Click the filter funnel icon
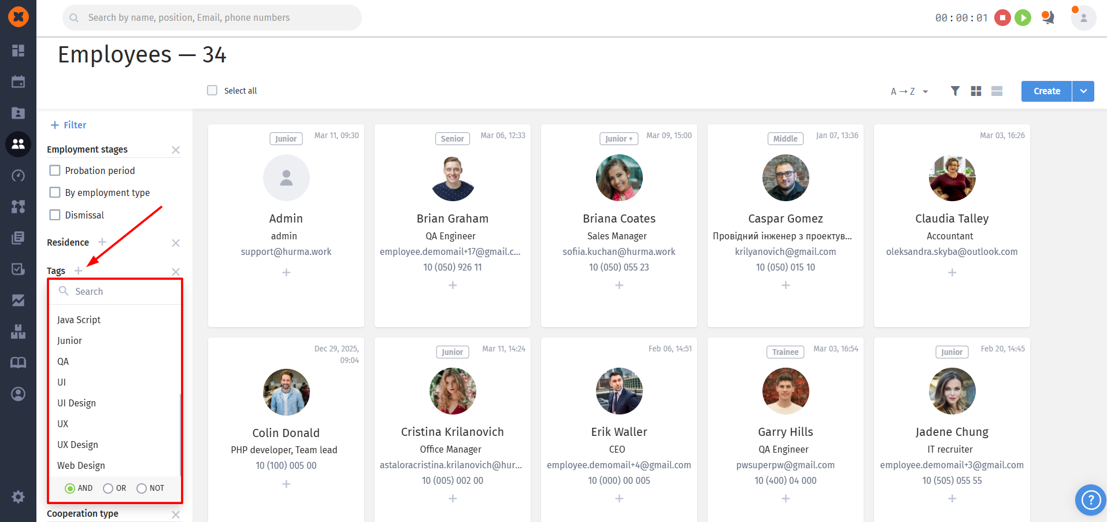Screen dimensions: 1107x522 tap(955, 91)
